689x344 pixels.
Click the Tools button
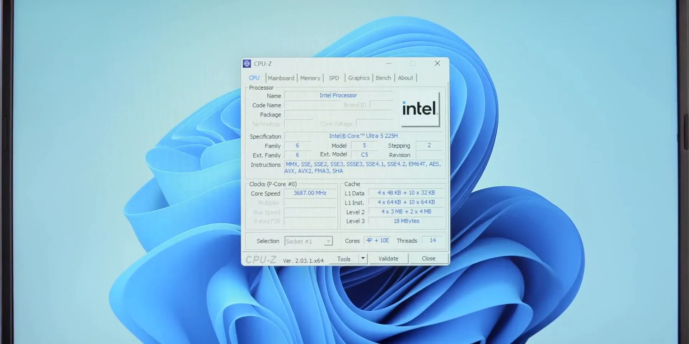click(344, 259)
